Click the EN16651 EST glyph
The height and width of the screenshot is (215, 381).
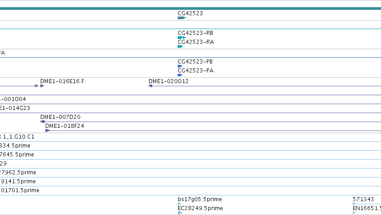354,213
